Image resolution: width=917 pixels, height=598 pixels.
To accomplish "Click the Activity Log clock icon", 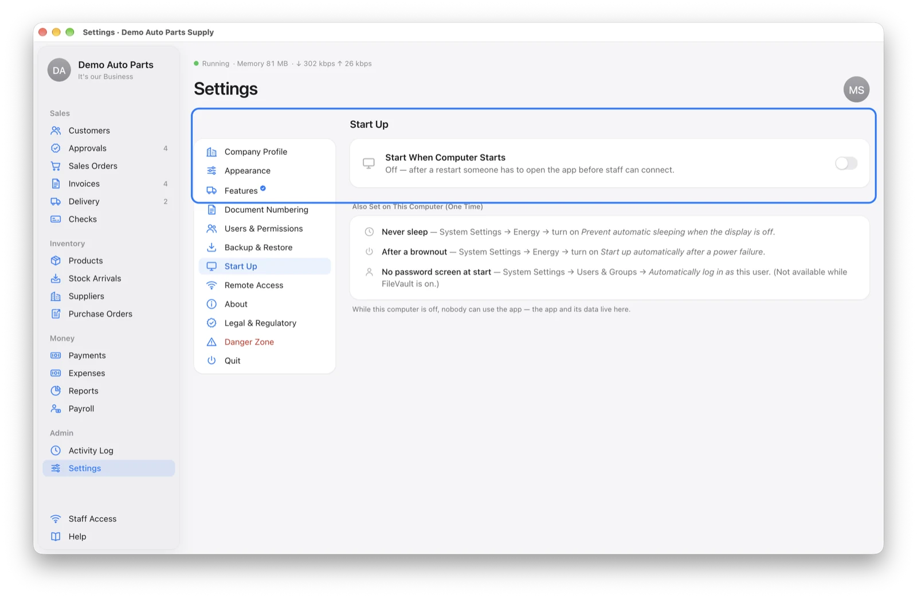I will [56, 451].
